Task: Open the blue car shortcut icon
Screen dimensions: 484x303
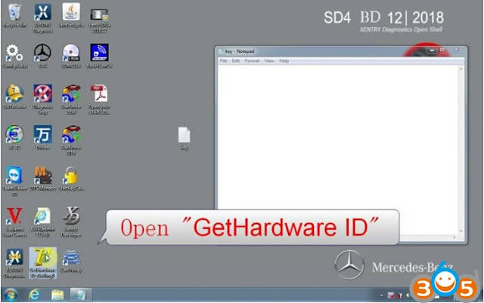Action: (x=71, y=261)
